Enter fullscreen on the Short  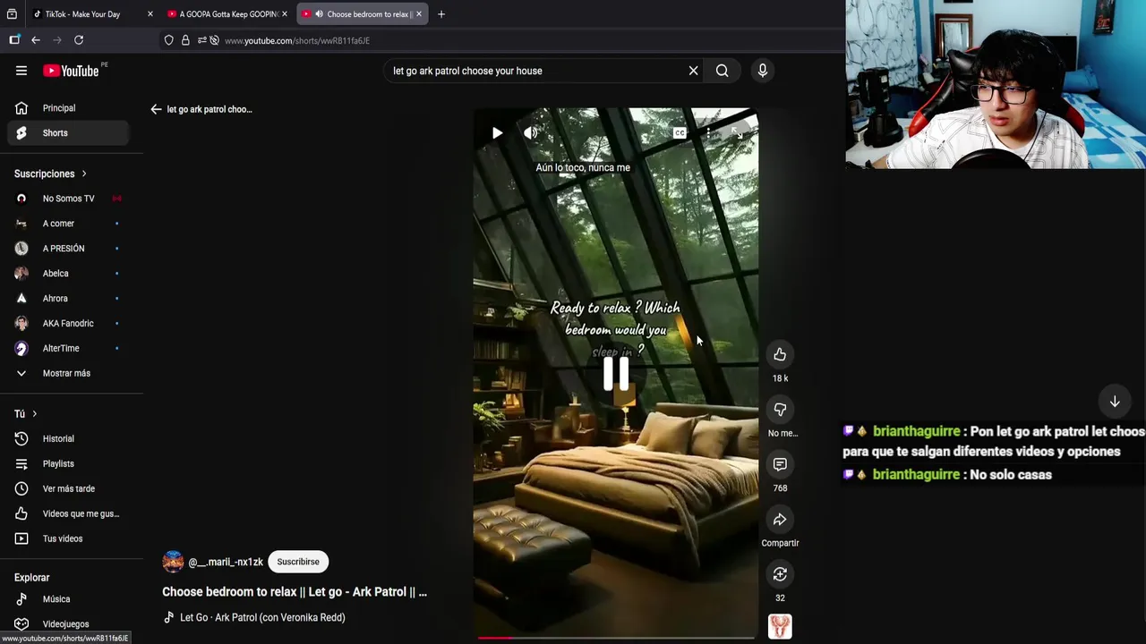(736, 133)
